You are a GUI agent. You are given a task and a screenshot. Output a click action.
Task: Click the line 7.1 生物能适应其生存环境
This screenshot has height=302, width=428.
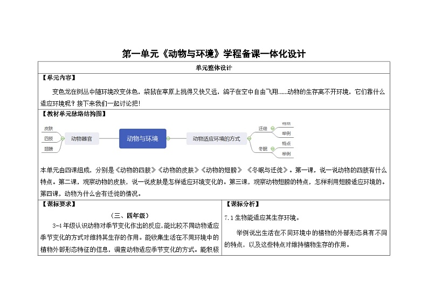[x=263, y=217]
